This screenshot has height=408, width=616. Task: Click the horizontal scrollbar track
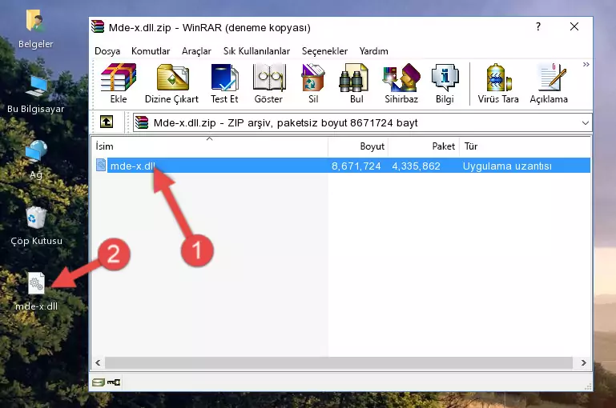point(339,363)
